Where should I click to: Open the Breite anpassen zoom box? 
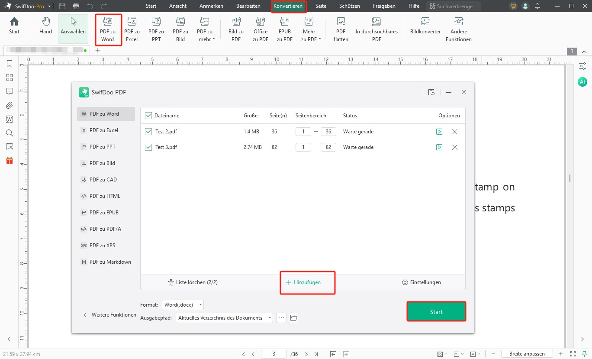[527, 354]
